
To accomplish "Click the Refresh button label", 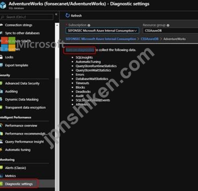I will click(x=76, y=16).
